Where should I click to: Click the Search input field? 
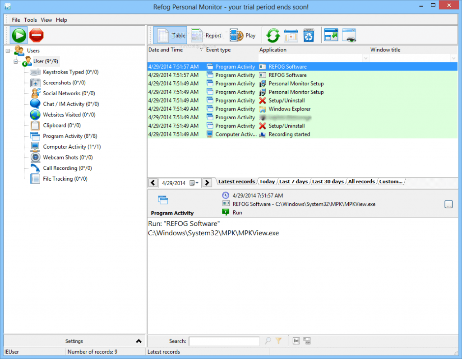(x=224, y=341)
